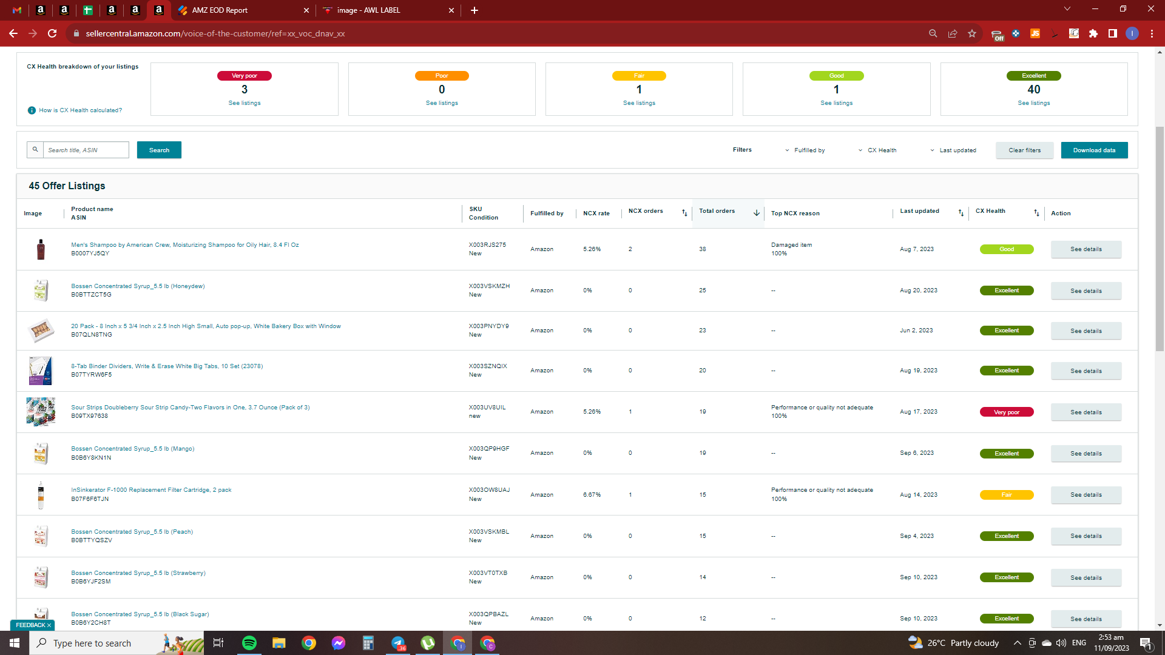The height and width of the screenshot is (655, 1165).
Task: Close the FEEDBACK tab widget
Action: point(49,625)
